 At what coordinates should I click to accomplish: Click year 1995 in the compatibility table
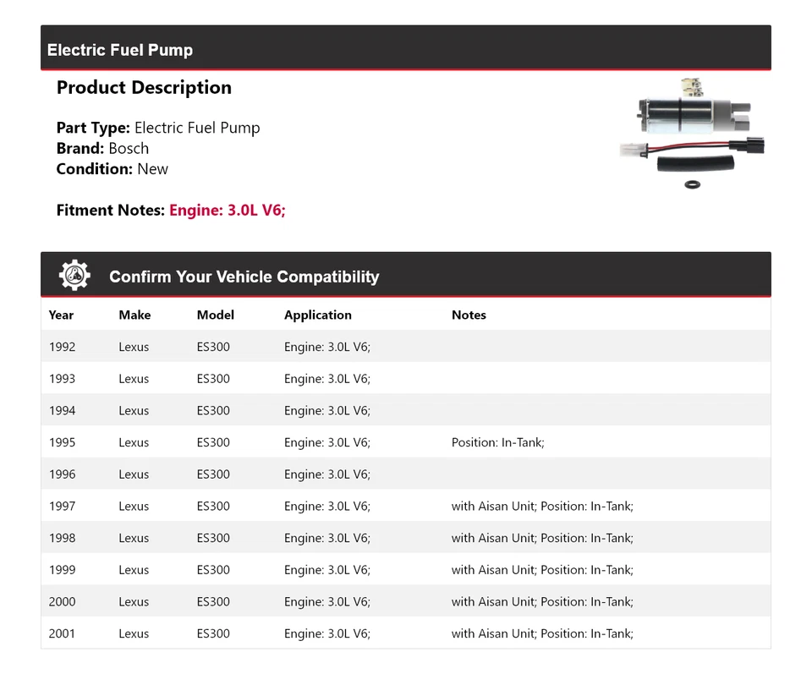click(62, 442)
